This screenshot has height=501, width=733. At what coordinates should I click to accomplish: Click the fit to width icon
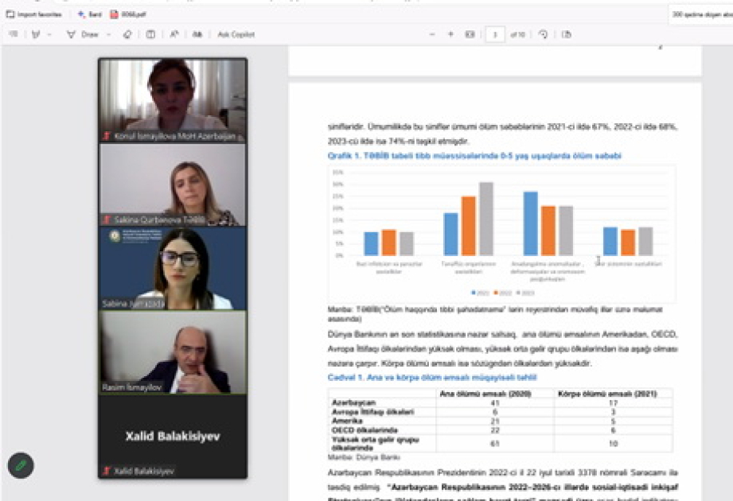tap(470, 34)
